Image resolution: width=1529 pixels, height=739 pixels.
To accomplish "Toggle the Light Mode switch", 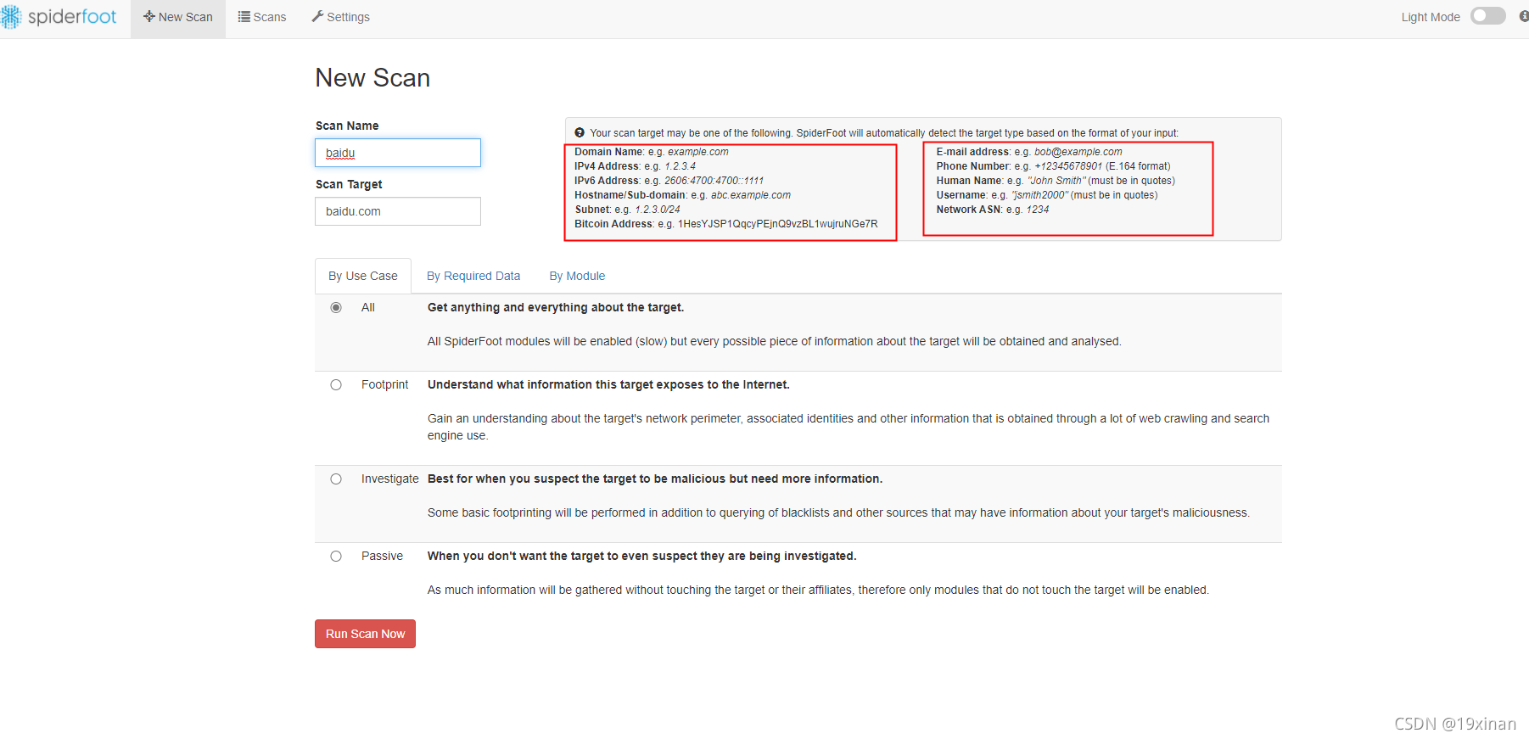I will [x=1488, y=16].
